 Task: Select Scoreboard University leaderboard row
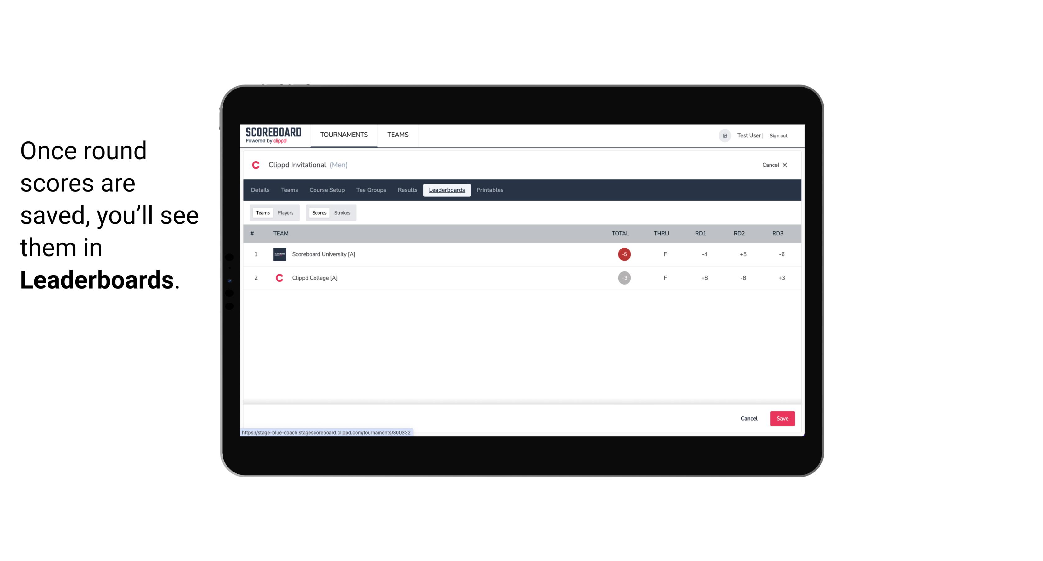[x=521, y=253]
